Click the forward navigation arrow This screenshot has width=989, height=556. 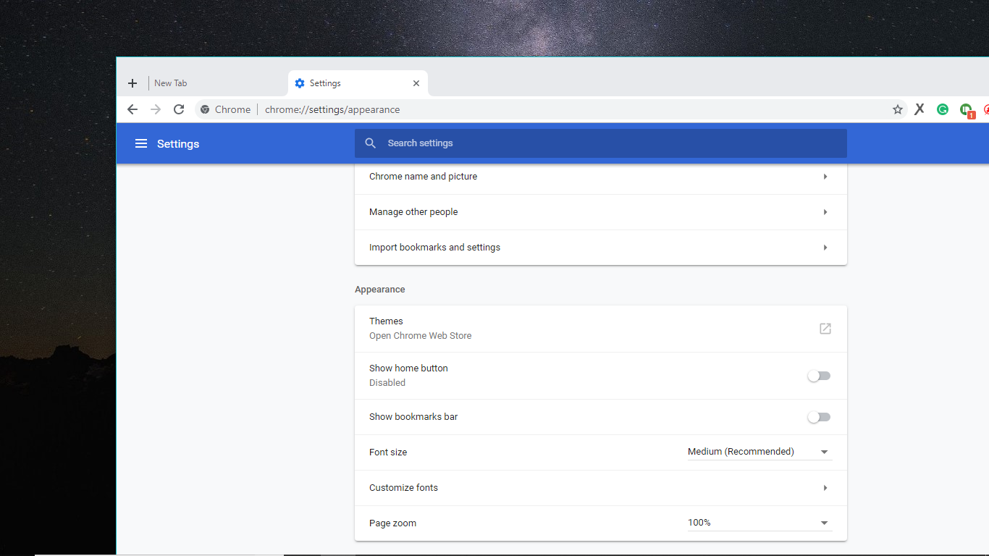[x=156, y=109]
